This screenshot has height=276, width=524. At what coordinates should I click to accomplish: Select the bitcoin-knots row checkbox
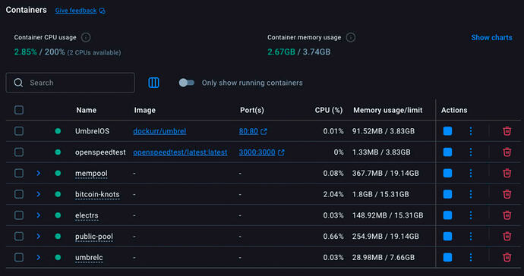point(19,194)
